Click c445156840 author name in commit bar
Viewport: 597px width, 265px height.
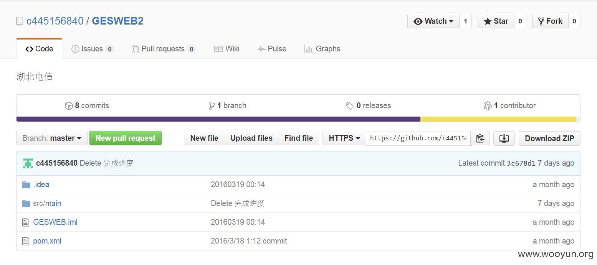[x=57, y=163]
